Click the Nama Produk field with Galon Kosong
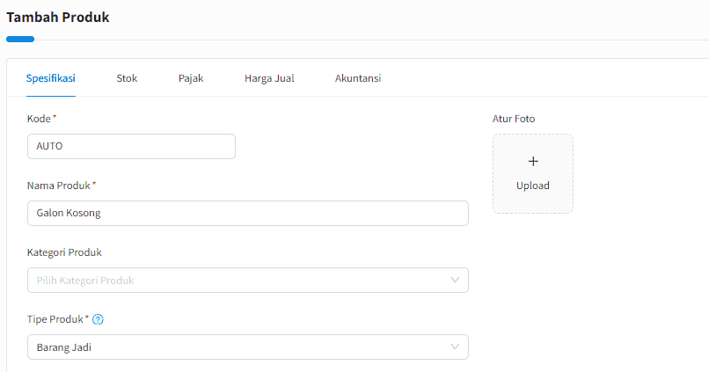 tap(247, 213)
